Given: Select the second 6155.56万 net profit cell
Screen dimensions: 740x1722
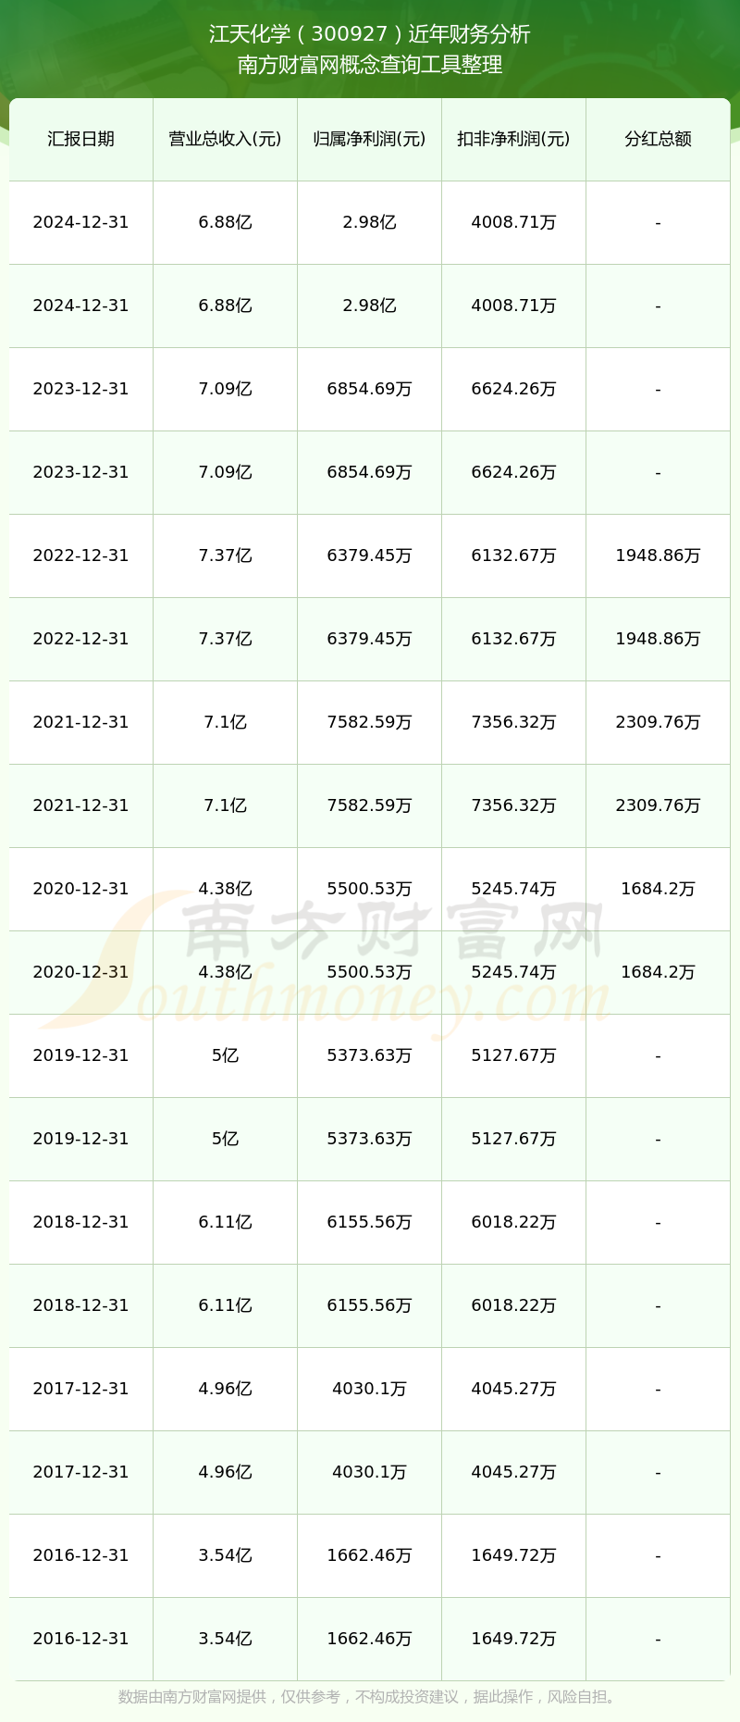Looking at the screenshot, I should coord(369,1305).
